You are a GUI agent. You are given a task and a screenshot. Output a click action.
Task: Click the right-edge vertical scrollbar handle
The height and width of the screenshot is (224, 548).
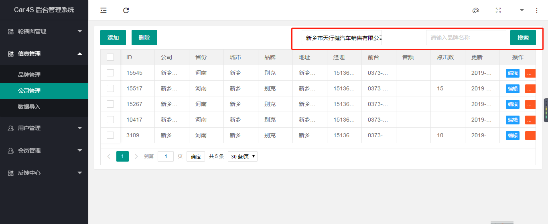pyautogui.click(x=546, y=110)
